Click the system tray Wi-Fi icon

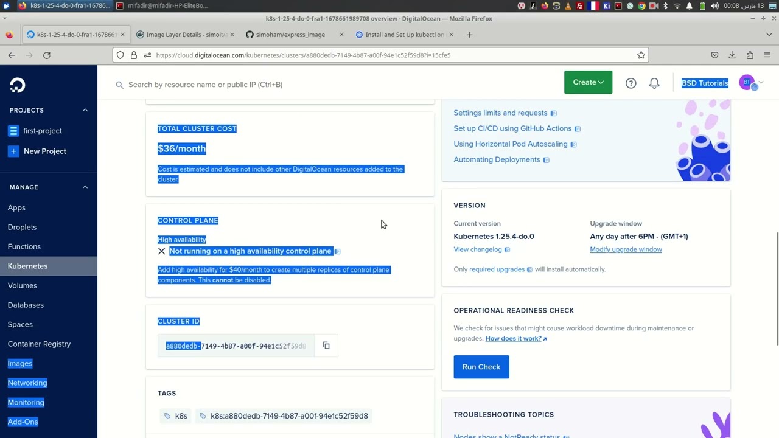click(x=677, y=5)
